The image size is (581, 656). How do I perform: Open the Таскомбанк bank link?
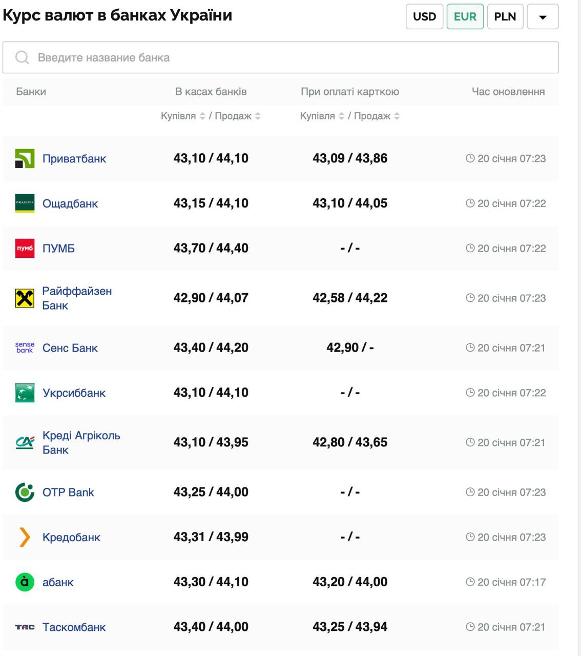74,627
